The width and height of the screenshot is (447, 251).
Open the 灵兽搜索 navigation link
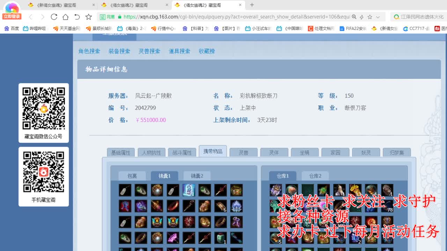pos(149,51)
